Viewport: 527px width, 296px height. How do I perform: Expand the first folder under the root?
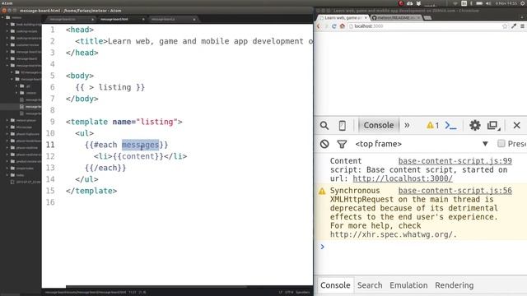tap(7, 25)
